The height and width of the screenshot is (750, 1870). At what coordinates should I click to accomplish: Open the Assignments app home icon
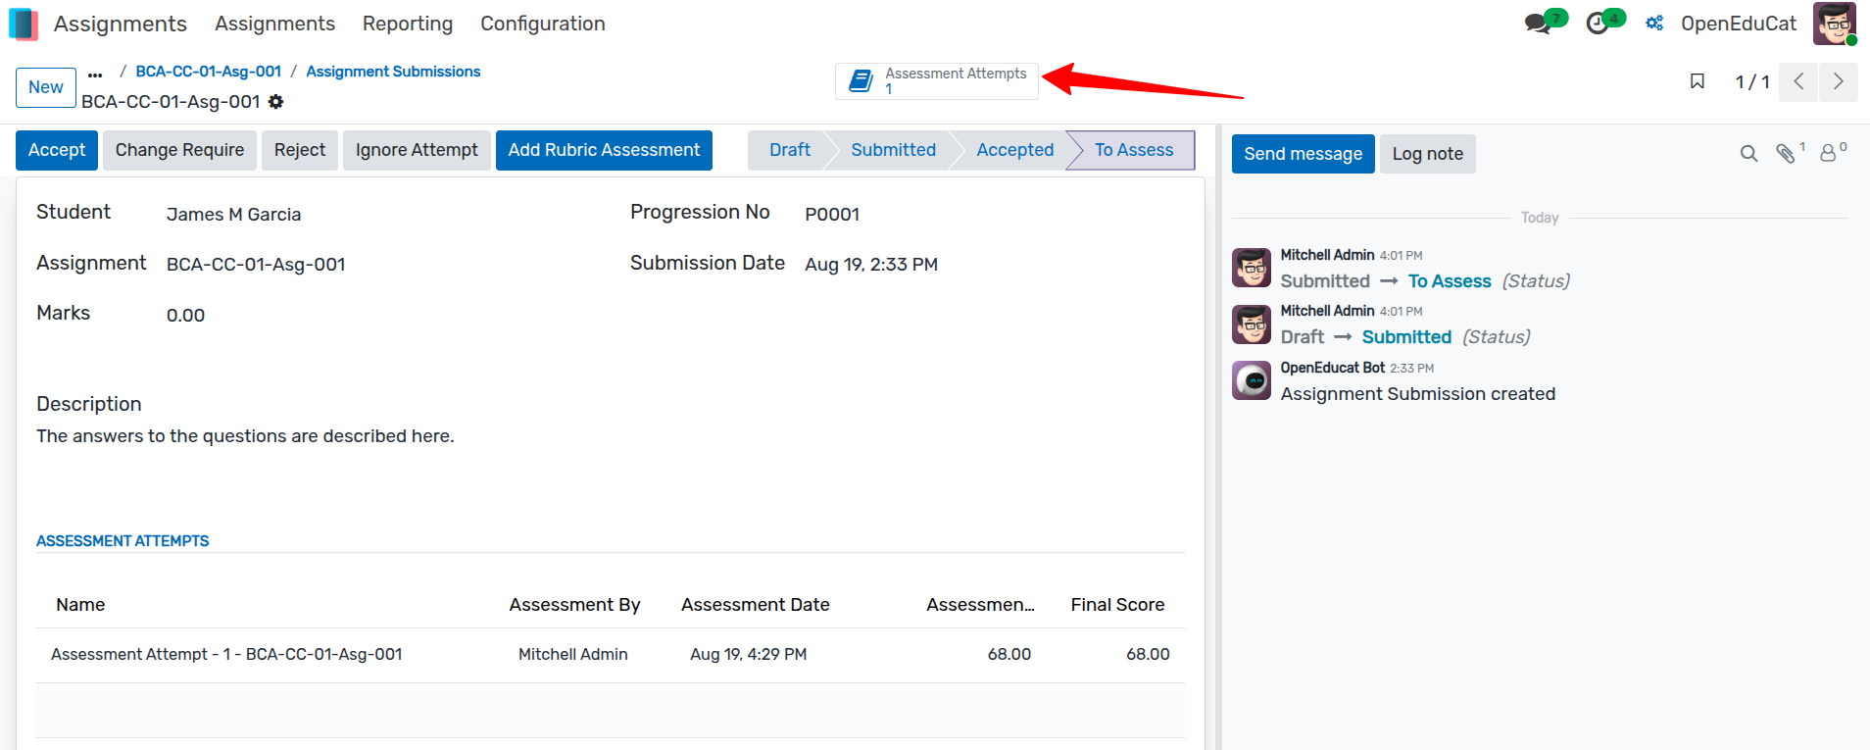pyautogui.click(x=24, y=24)
